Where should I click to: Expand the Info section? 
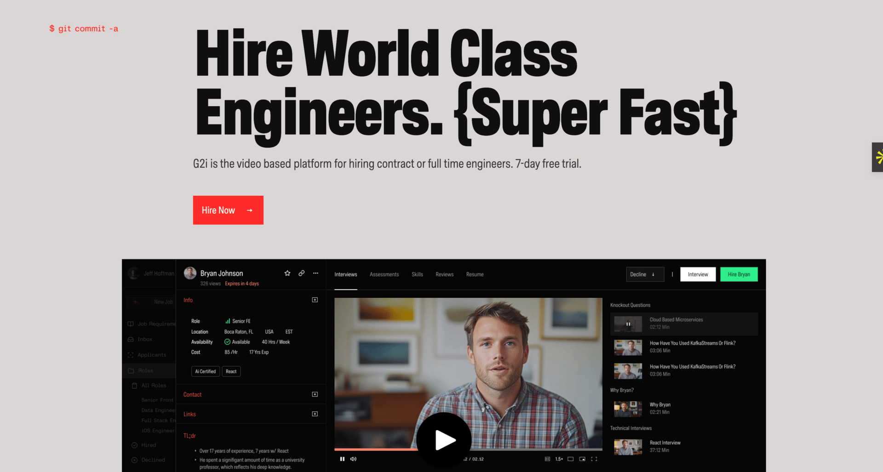coord(315,300)
